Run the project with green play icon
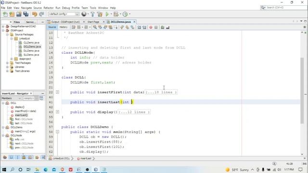 tap(107, 14)
